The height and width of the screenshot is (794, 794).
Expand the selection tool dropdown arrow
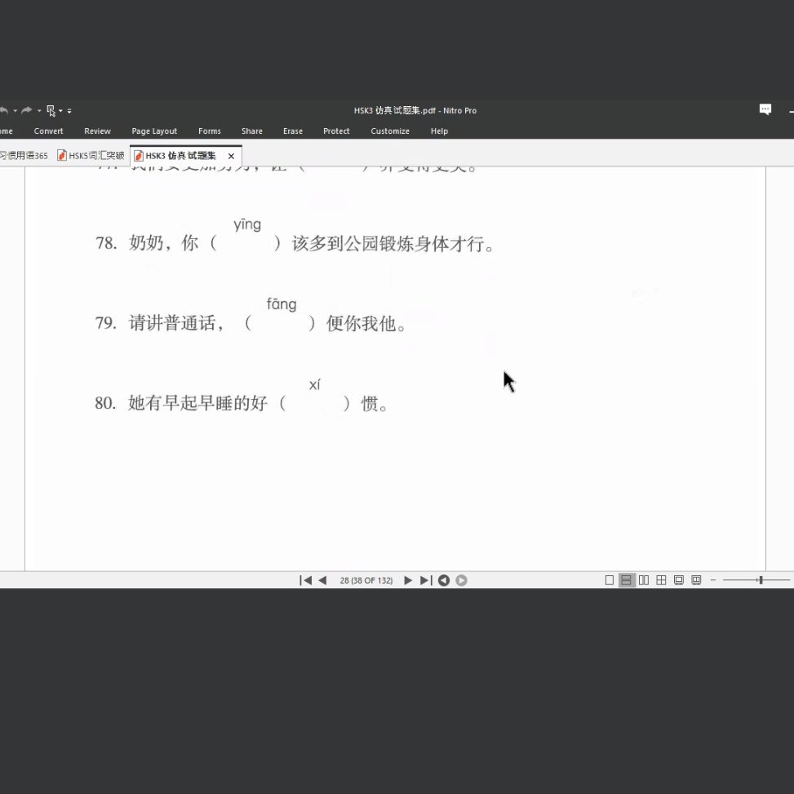coord(60,111)
